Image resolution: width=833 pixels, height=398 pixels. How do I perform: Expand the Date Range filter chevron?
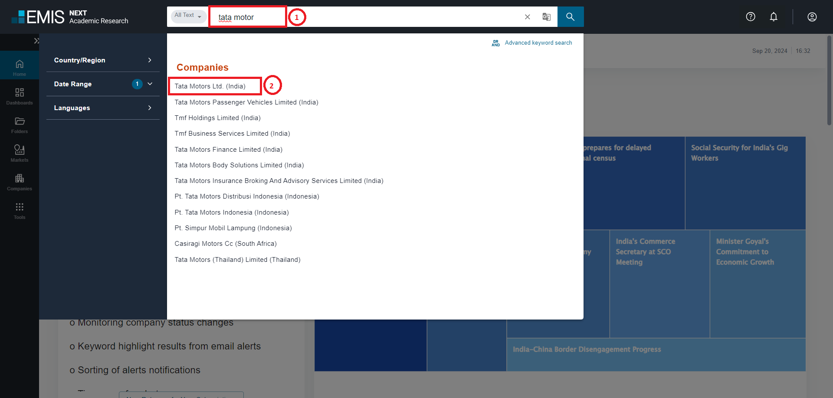coord(150,84)
